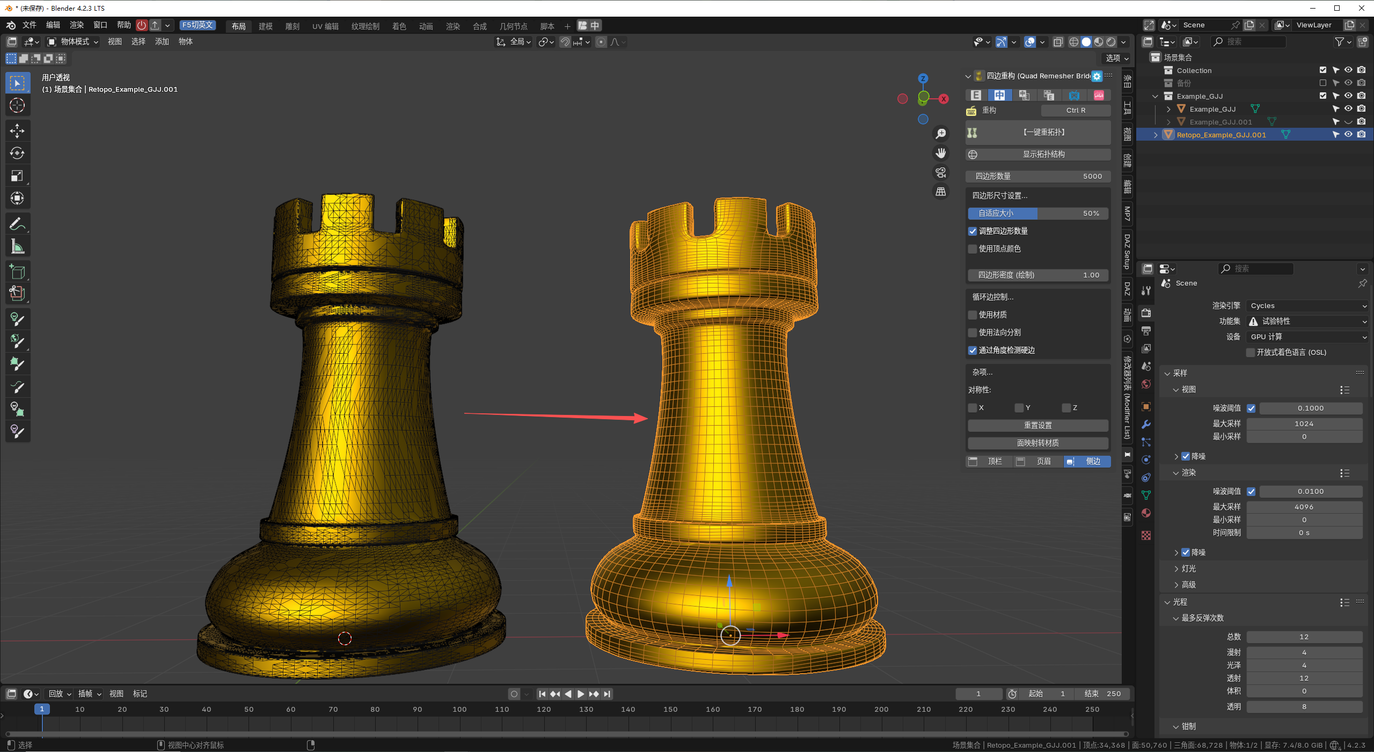Expand Retopo_Example_GJJ.001 in outliner
This screenshot has width=1374, height=752.
(1156, 135)
